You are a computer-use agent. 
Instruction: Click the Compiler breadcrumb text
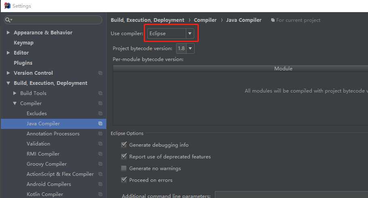click(205, 20)
